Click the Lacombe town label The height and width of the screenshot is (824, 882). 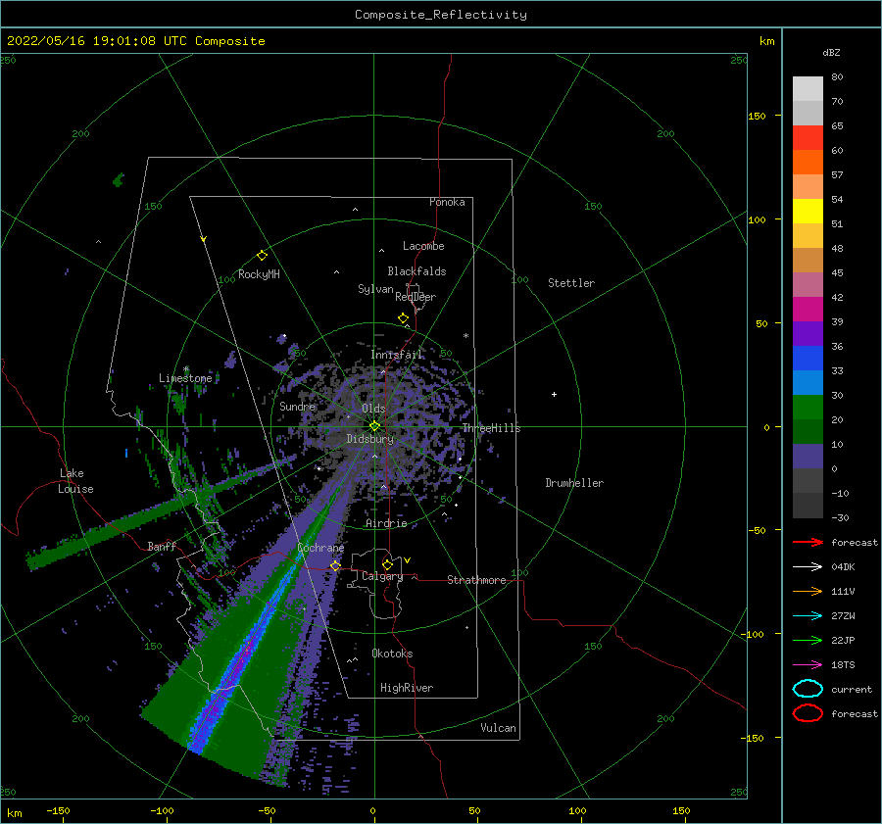pyautogui.click(x=423, y=246)
